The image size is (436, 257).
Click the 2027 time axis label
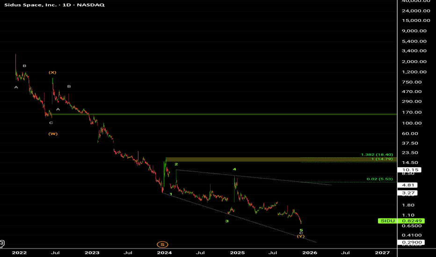(x=382, y=252)
